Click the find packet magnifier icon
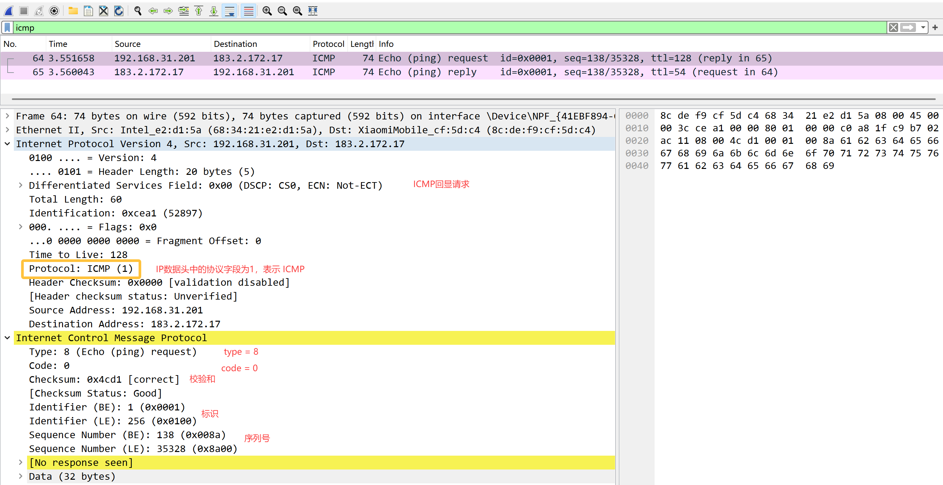The image size is (943, 485). 138,11
